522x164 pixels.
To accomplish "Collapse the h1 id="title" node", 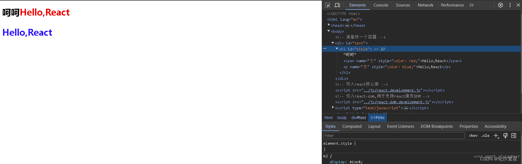I will click(x=337, y=49).
